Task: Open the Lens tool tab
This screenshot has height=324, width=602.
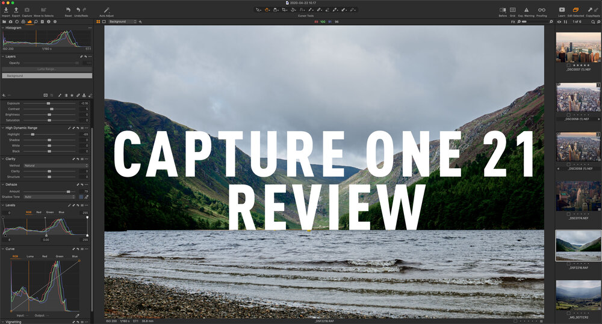Action: pyautogui.click(x=17, y=22)
